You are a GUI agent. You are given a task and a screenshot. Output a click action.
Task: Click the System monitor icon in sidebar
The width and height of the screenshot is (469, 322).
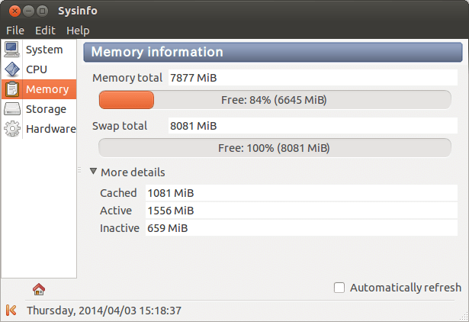12,50
